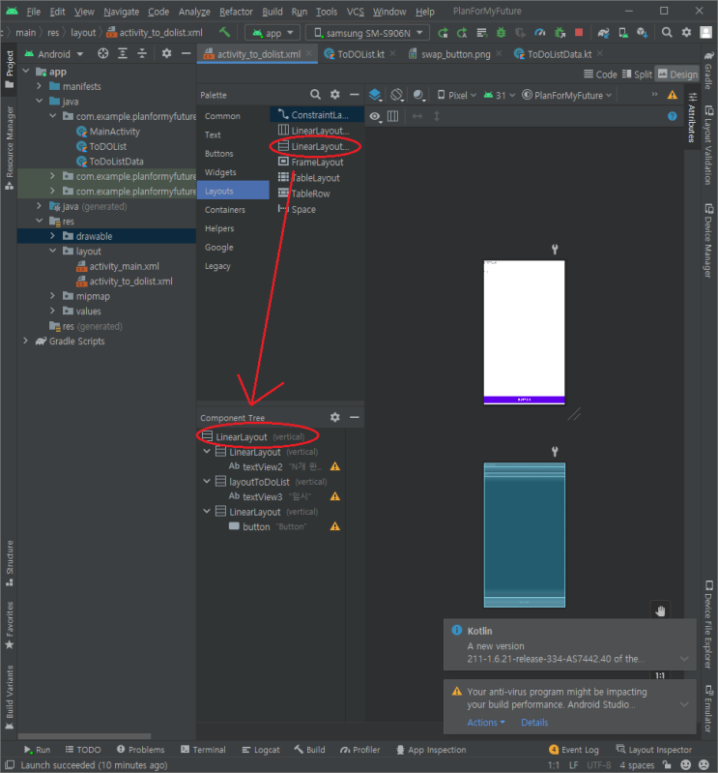The image size is (718, 773).
Task: Open Palette settings gear
Action: [335, 94]
